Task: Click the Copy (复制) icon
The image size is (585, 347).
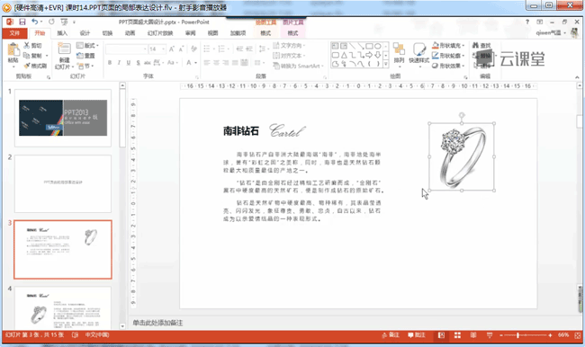Action: pos(26,56)
